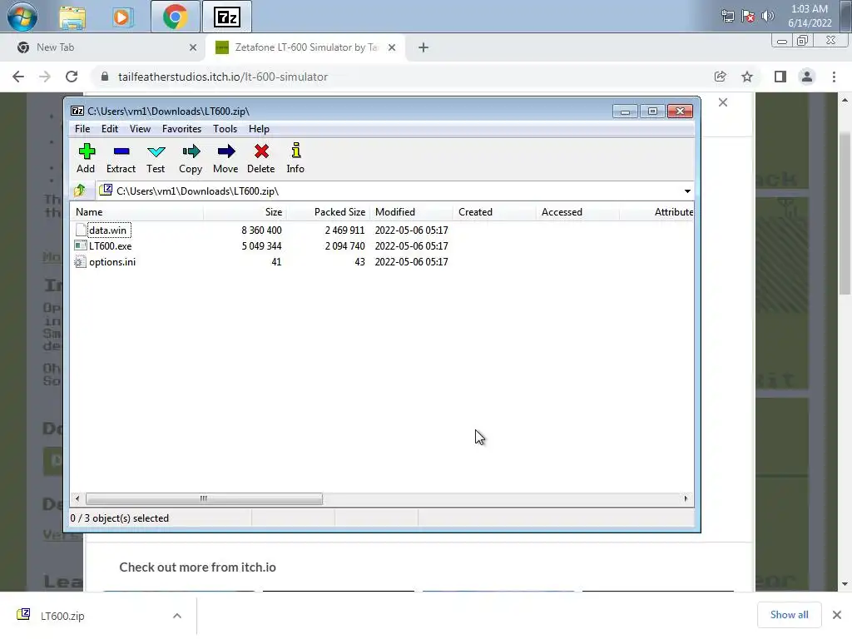852x639 pixels.
Task: Launch the media player taskbar icon
Action: 122,17
